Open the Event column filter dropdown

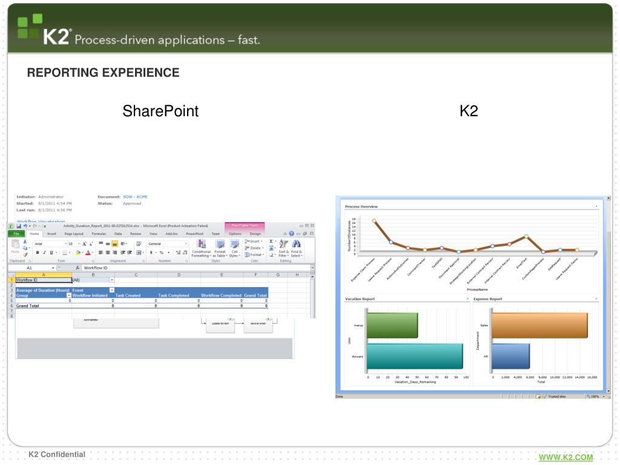[112, 290]
